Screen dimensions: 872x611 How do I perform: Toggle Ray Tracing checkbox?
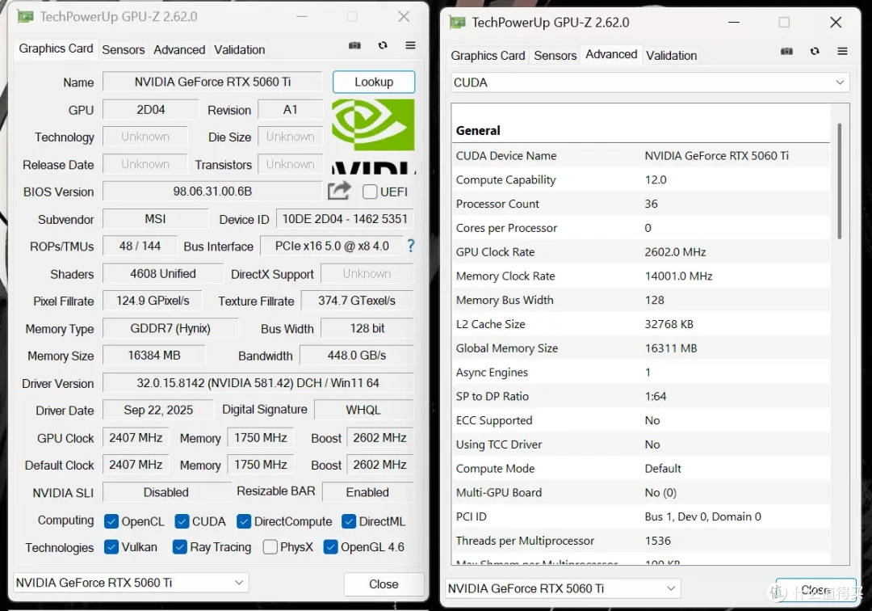point(179,547)
